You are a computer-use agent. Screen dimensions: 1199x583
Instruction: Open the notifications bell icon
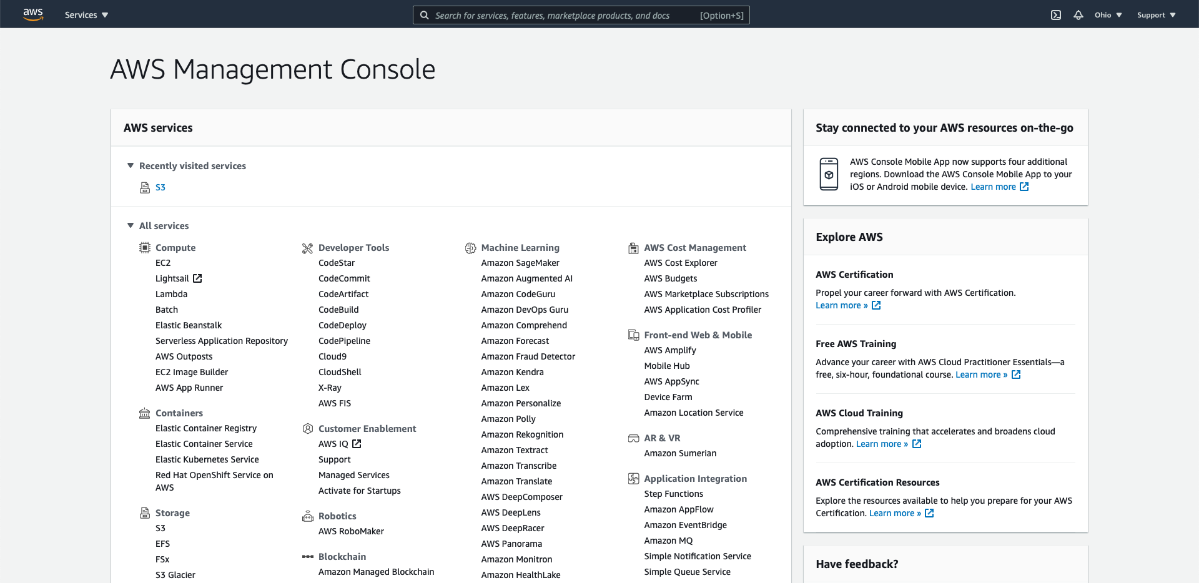click(1078, 15)
